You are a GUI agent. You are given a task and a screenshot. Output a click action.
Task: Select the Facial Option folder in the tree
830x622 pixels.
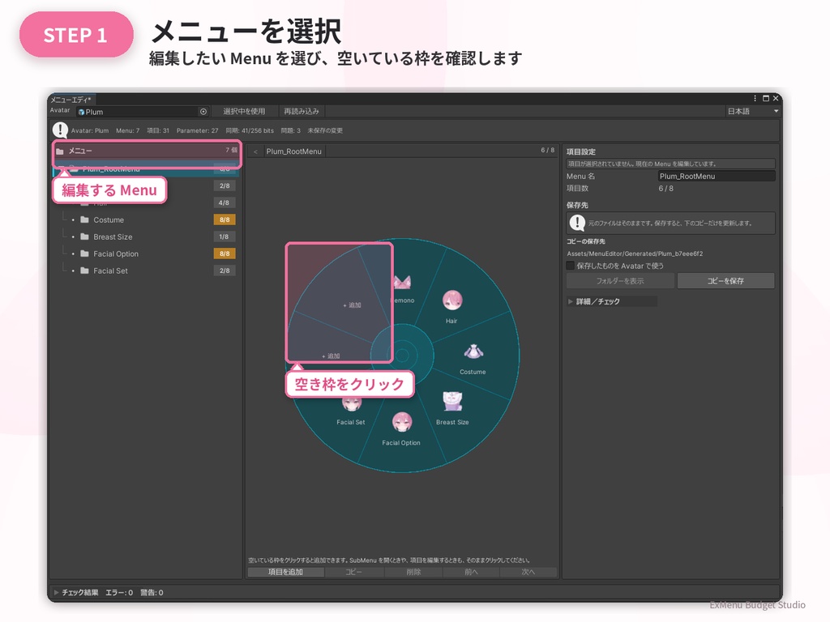point(145,253)
